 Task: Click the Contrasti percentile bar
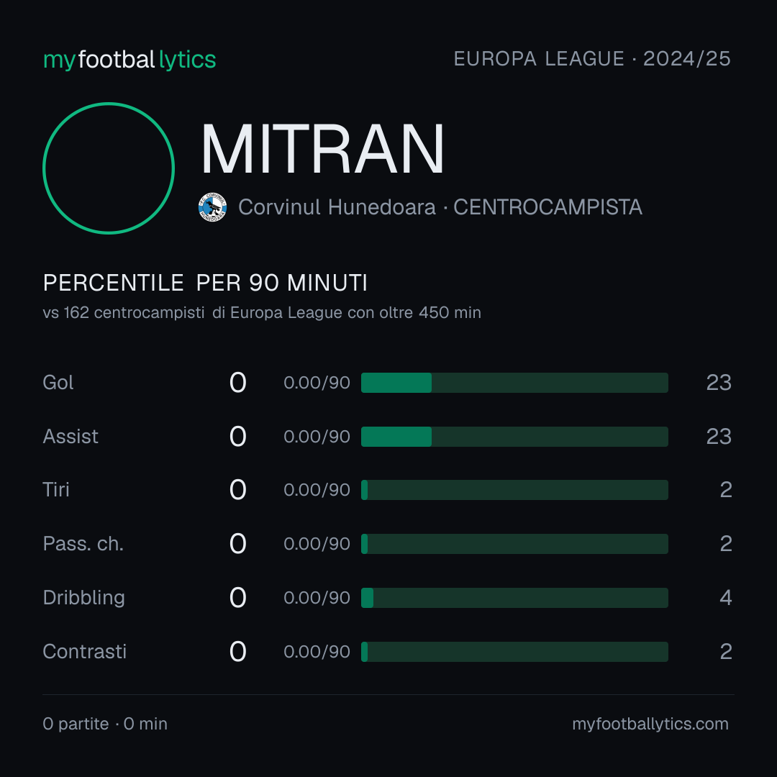coord(514,652)
